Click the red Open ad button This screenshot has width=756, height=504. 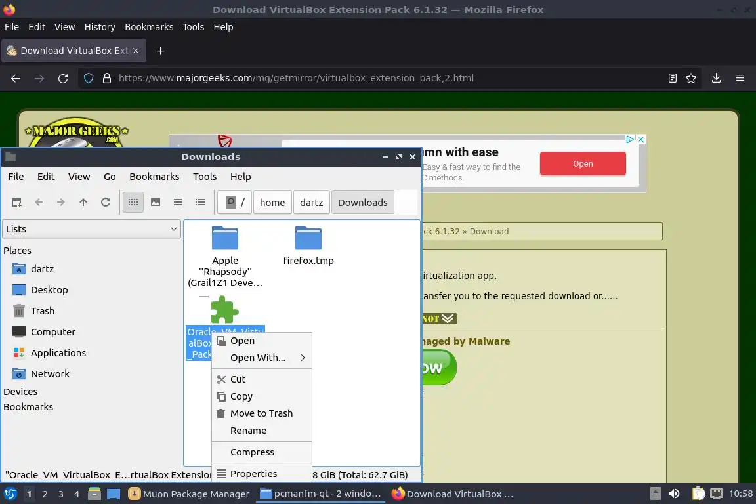(x=583, y=164)
